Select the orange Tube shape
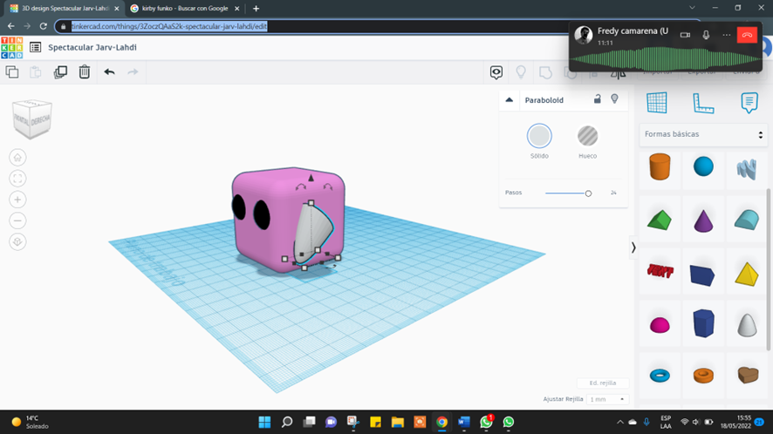The height and width of the screenshot is (434, 773). [703, 376]
